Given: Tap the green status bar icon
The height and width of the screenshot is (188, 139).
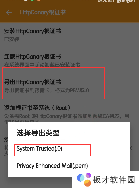Looking at the screenshot, I should (32, 0).
